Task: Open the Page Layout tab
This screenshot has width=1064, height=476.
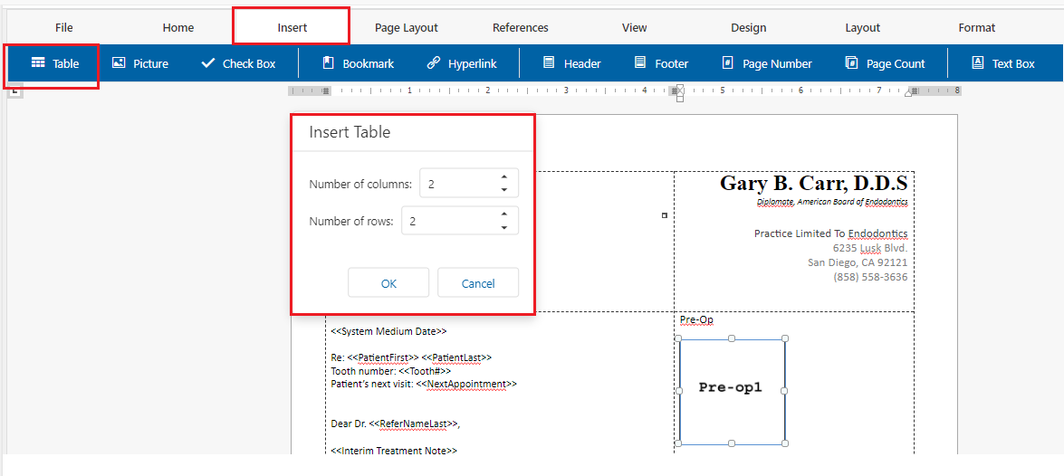Action: point(407,28)
